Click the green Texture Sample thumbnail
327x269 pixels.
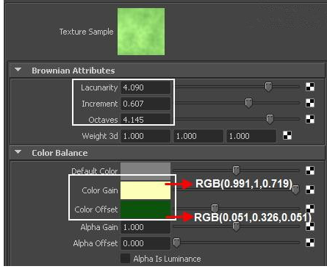click(x=141, y=32)
